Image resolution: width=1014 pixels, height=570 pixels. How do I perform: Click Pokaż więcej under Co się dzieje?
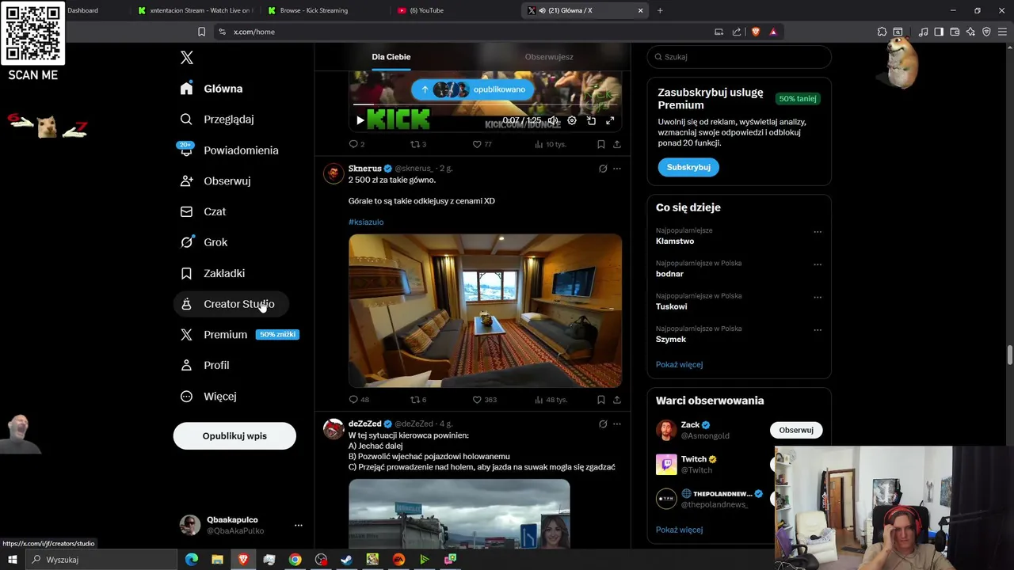[x=679, y=365]
